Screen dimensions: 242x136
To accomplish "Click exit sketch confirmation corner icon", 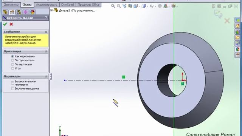I will tap(219, 14).
